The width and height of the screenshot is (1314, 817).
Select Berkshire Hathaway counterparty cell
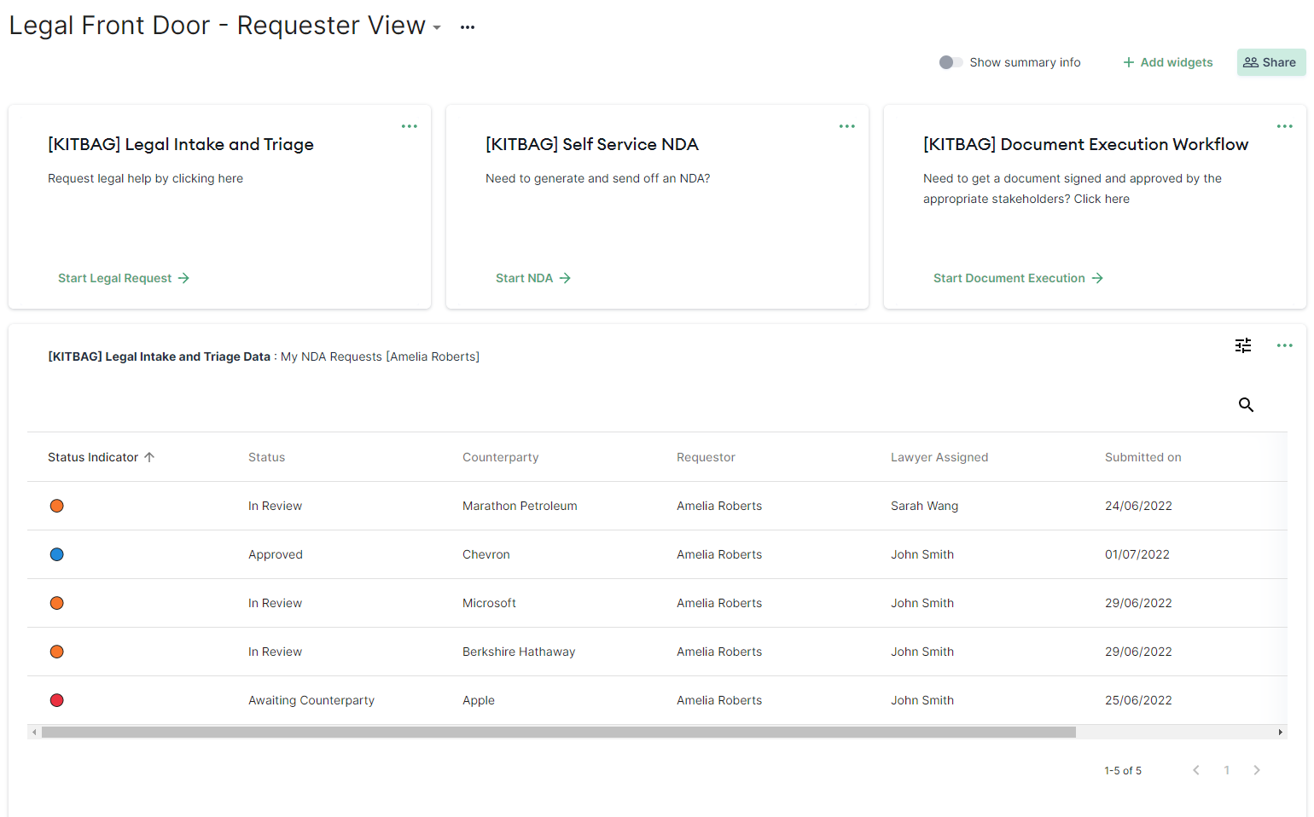(x=519, y=652)
